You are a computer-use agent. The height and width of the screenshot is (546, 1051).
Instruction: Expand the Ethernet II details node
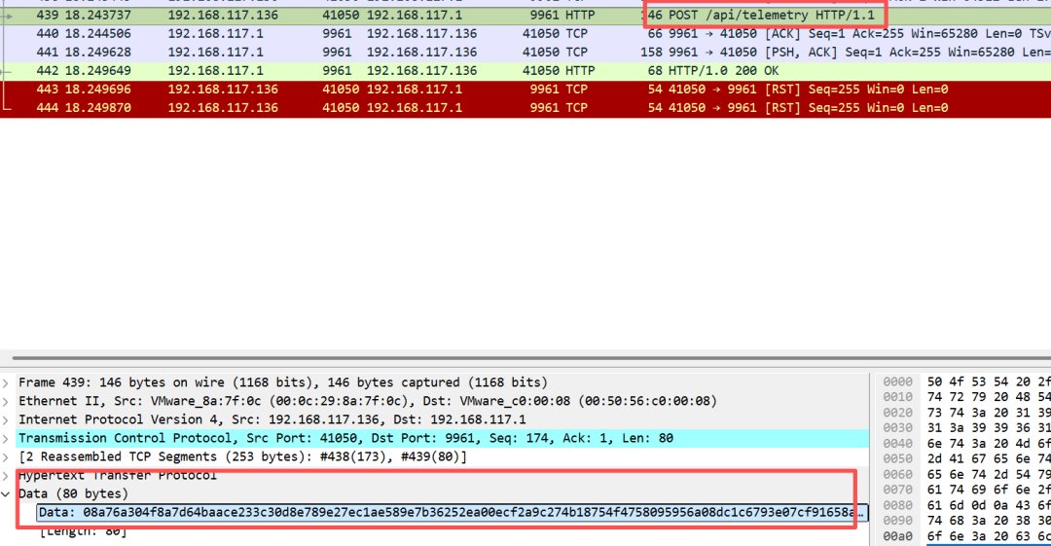tap(6, 402)
